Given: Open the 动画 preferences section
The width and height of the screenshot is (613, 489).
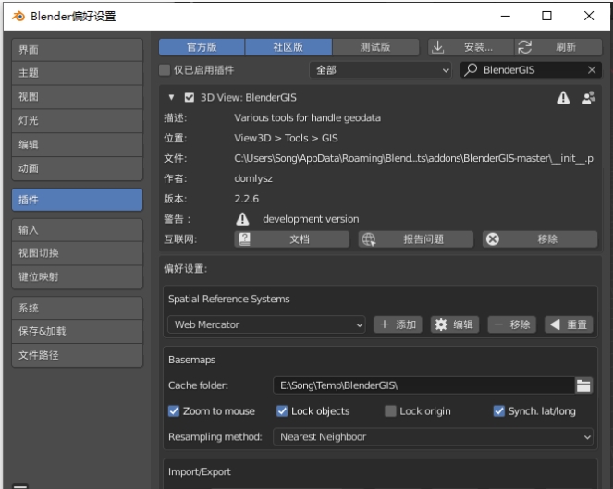Looking at the screenshot, I should click(x=78, y=168).
